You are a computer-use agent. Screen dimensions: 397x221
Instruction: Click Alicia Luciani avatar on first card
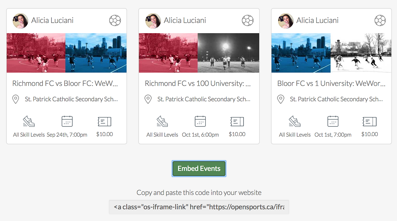click(x=20, y=21)
